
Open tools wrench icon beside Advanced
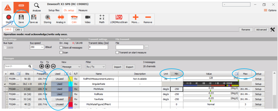272,30
